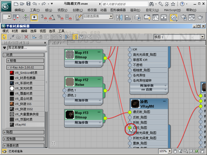This screenshot has height=155, width=207.
Task: Select the eyedropper pick material tool
Action: tap(12, 37)
